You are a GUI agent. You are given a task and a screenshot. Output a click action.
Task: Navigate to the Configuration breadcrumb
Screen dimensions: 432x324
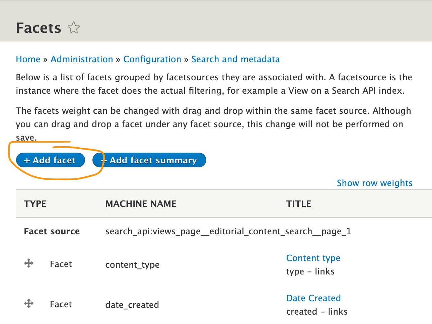click(x=152, y=59)
